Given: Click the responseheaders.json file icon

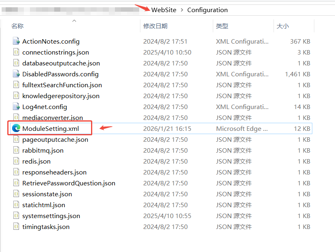Looking at the screenshot, I should [16, 172].
